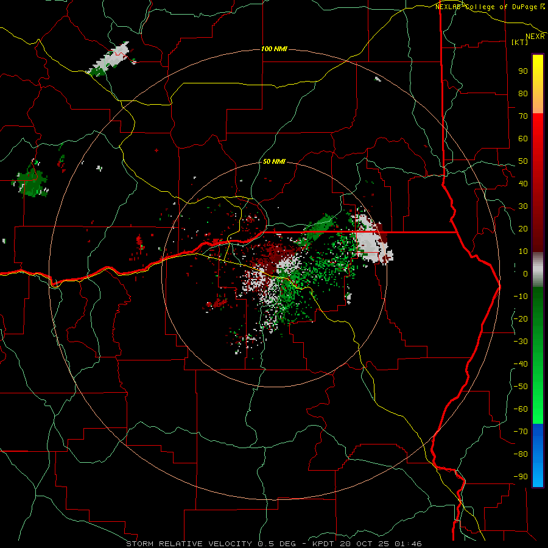
Task: Select the positive 20 knot scale label
Action: pyautogui.click(x=523, y=229)
